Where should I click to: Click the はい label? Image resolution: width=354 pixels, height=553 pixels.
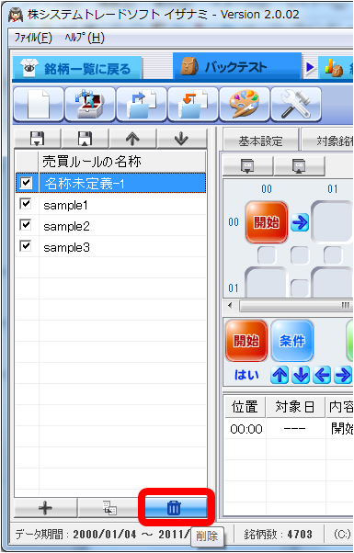coord(246,375)
